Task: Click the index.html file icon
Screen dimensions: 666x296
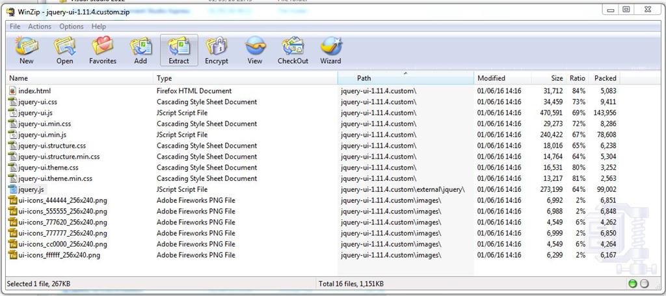Action: tap(12, 91)
